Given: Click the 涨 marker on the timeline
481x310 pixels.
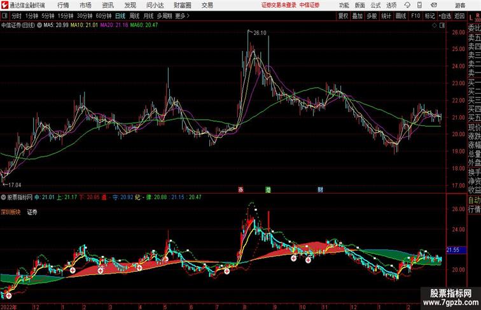Looking at the screenshot, I should (x=240, y=190).
